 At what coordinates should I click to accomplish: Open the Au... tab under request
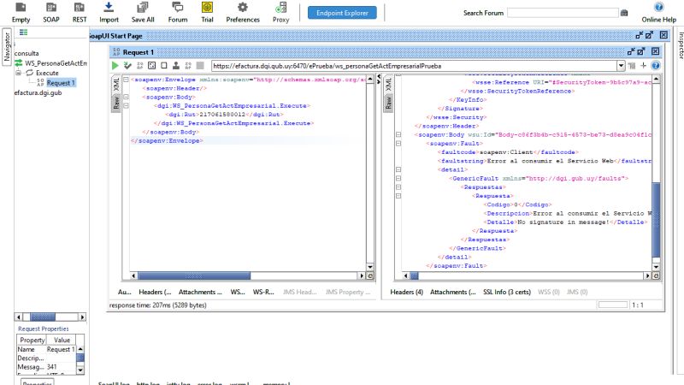pos(124,292)
